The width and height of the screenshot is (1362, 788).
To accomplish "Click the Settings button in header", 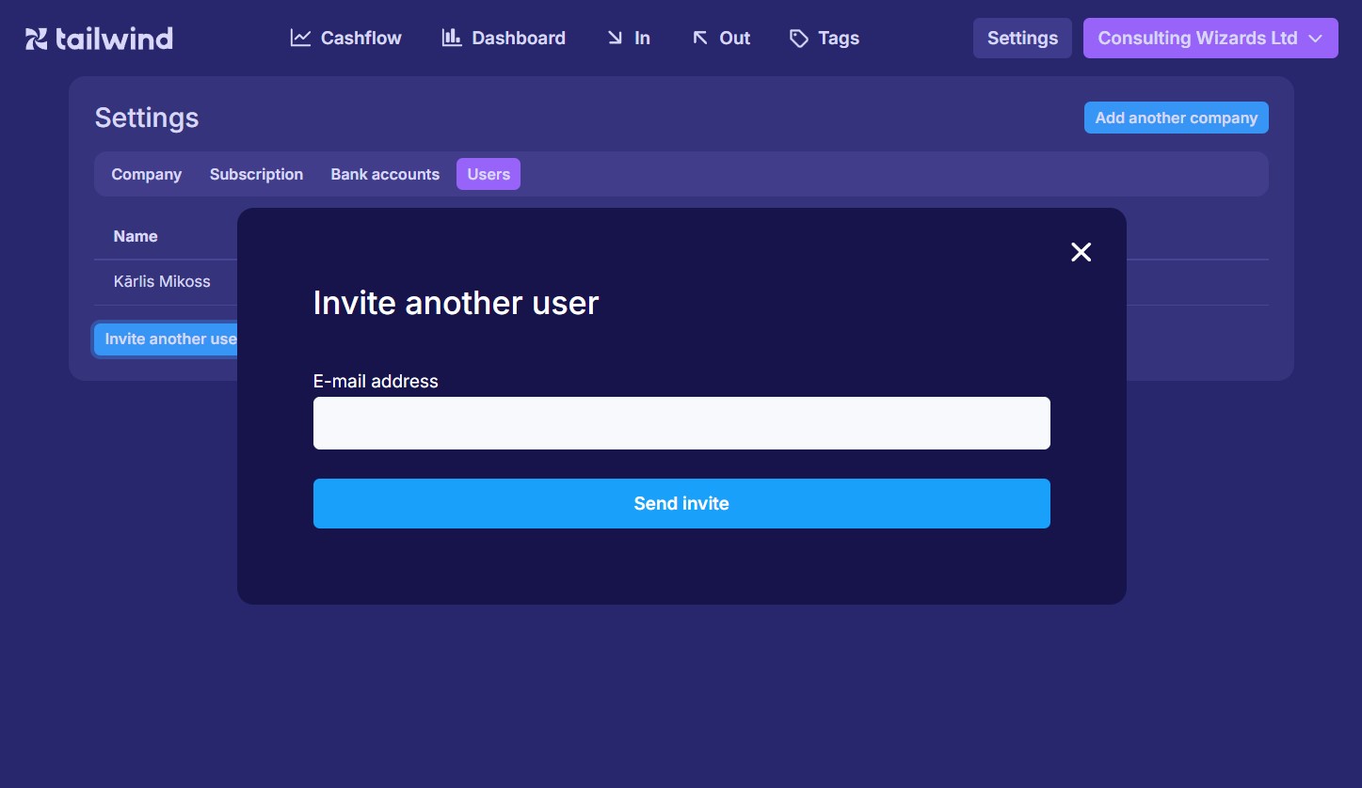I will click(x=1022, y=39).
